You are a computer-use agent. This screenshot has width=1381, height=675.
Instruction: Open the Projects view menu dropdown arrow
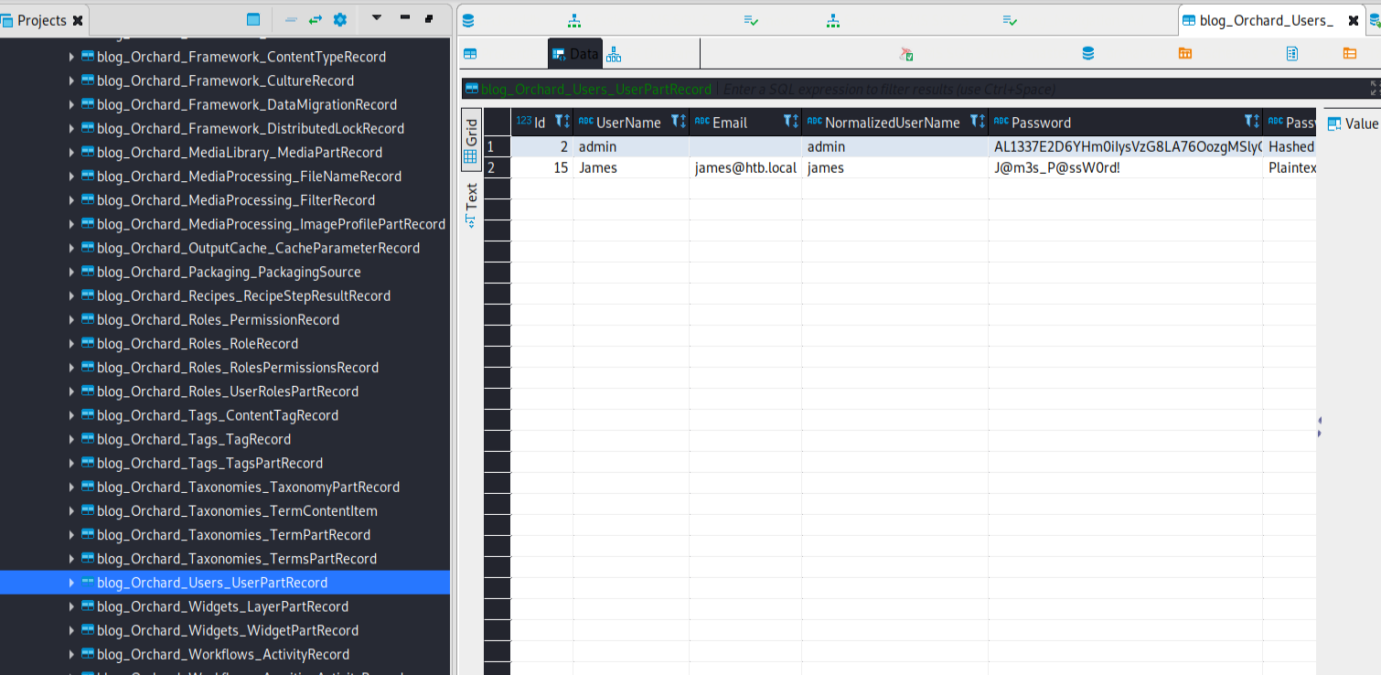point(376,18)
